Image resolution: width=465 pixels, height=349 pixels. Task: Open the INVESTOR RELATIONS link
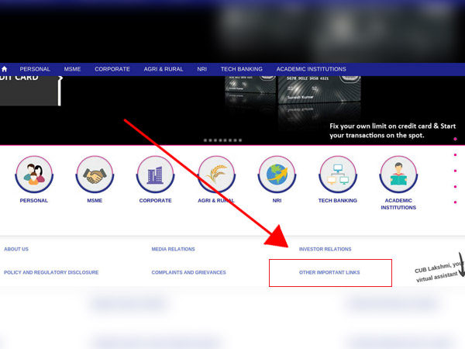point(325,249)
